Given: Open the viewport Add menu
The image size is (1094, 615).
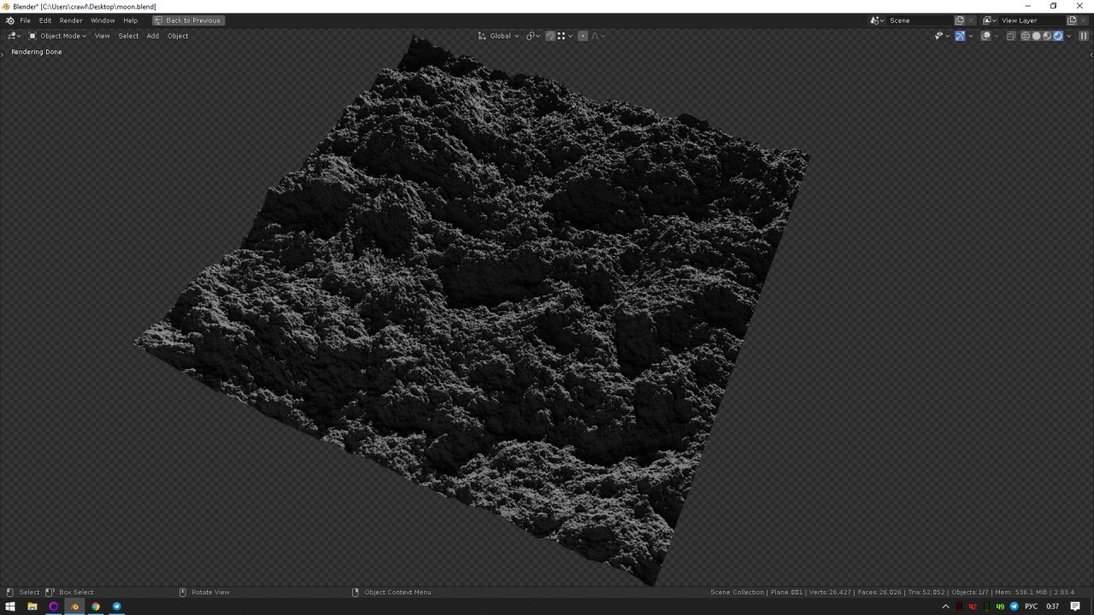Looking at the screenshot, I should 153,36.
